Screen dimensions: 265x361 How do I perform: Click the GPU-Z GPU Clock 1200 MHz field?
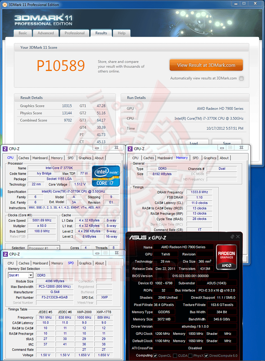tap(162, 334)
